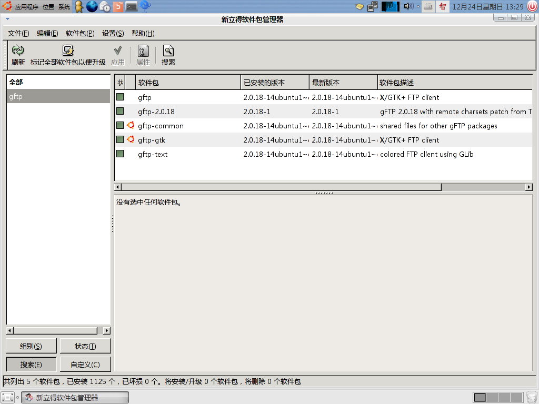The image size is (539, 404).
Task: Click the volume speaker tray icon
Action: coord(408,6)
